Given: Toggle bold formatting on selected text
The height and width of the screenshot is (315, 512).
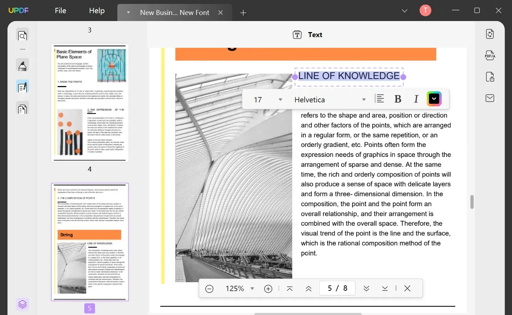Looking at the screenshot, I should point(398,99).
